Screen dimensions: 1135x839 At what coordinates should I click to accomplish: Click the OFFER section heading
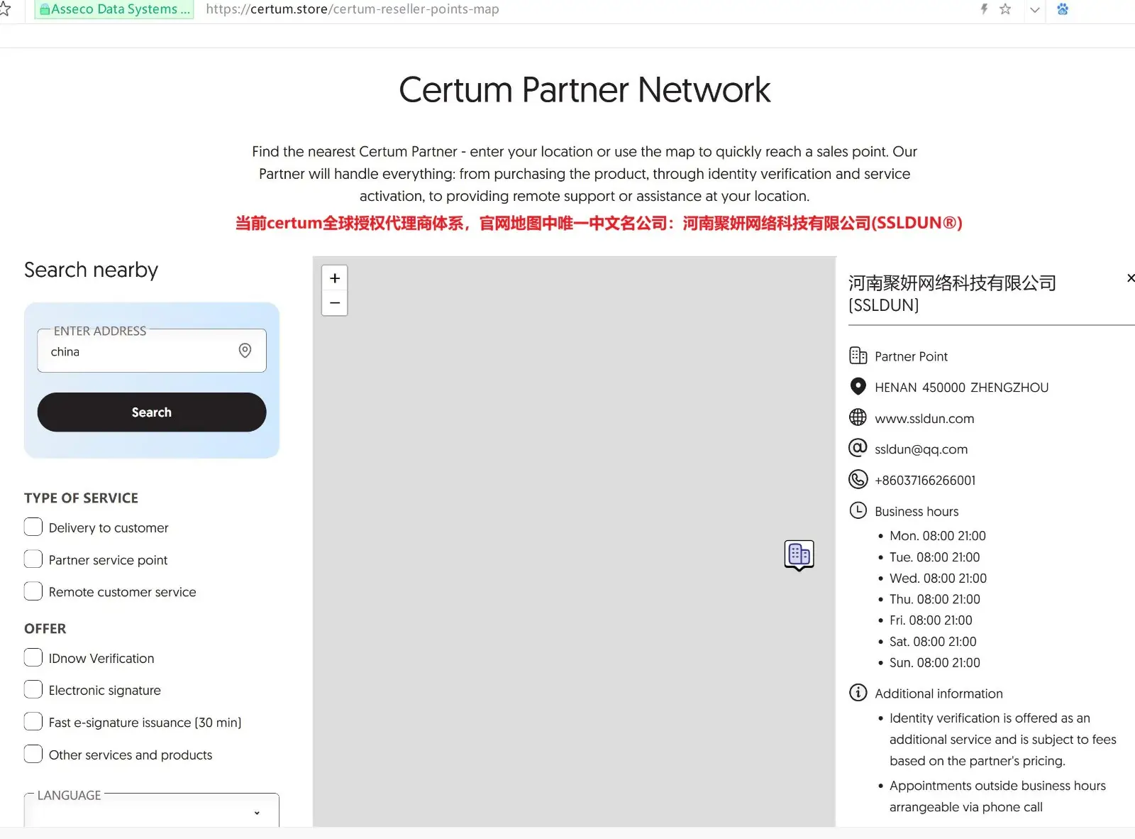(45, 629)
